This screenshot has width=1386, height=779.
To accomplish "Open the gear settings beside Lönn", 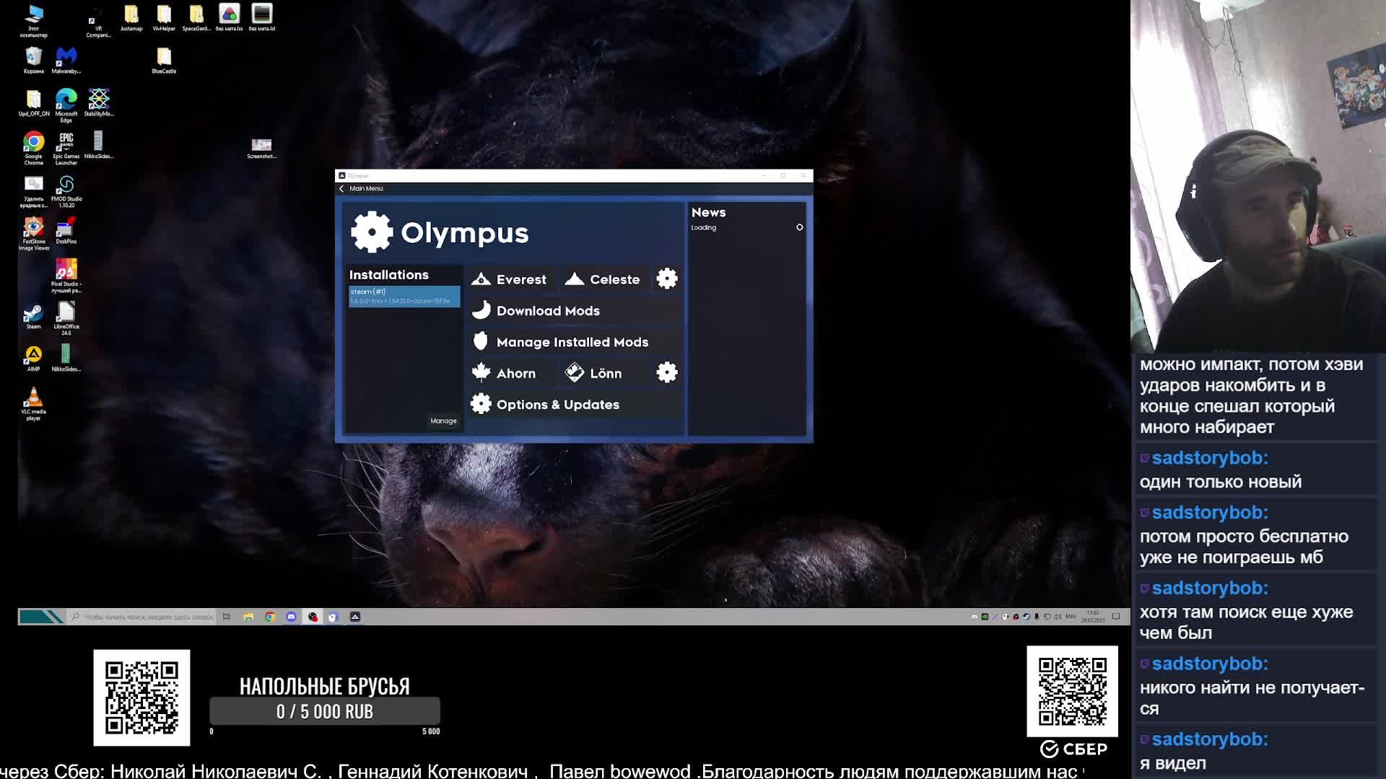I will [x=667, y=373].
